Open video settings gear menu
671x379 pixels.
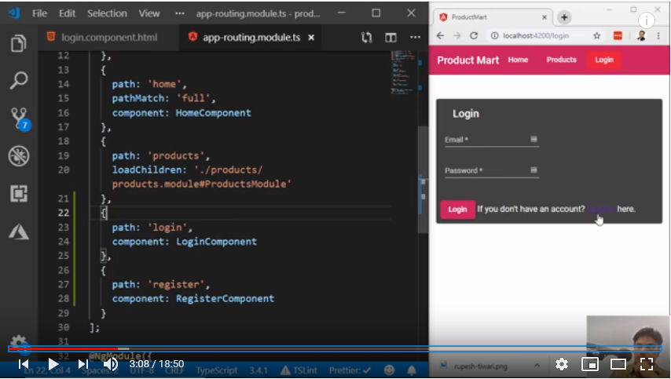[562, 364]
